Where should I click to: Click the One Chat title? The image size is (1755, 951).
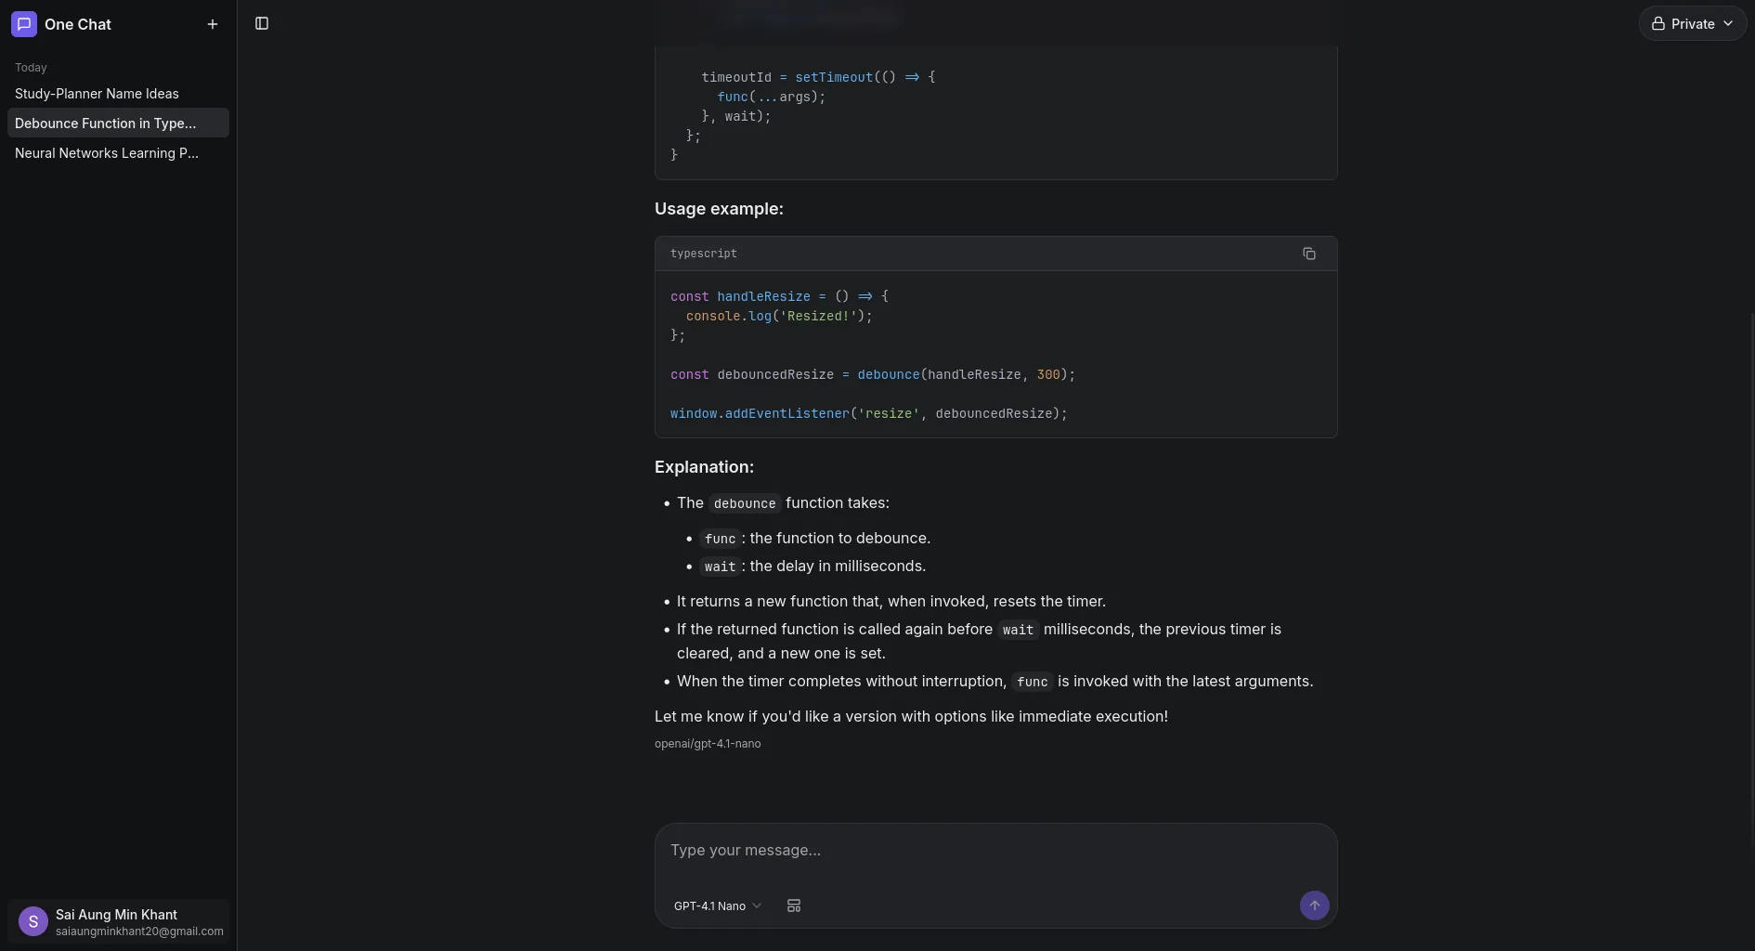78,24
